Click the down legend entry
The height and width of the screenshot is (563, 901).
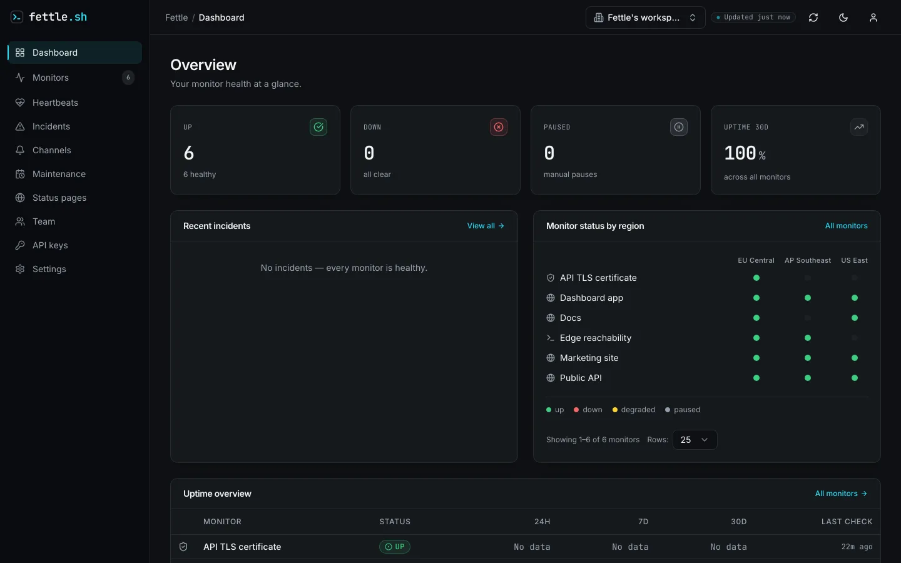[588, 410]
